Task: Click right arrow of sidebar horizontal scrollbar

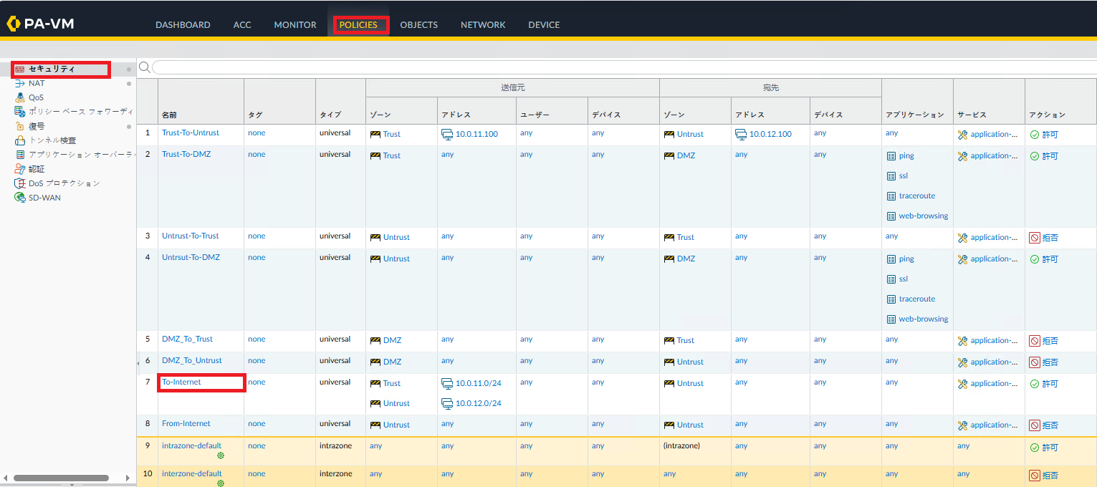Action: [x=129, y=478]
